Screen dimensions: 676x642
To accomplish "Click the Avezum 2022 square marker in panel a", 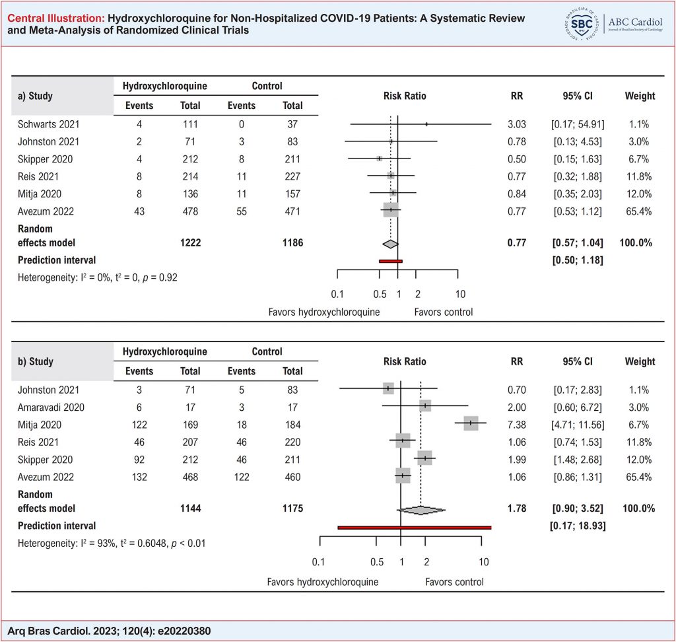I will pos(391,210).
